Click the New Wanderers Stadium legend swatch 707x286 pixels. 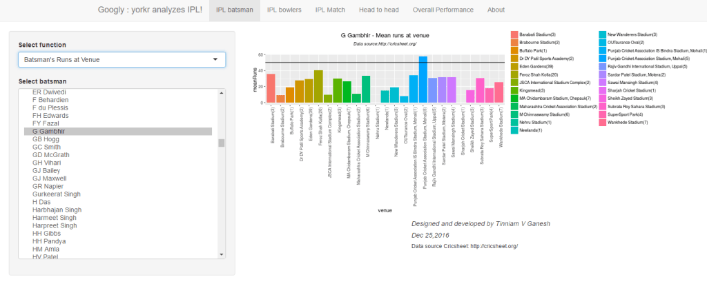click(603, 34)
